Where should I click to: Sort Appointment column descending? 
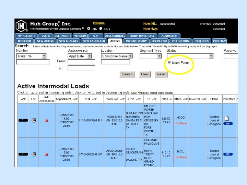coord(76,99)
